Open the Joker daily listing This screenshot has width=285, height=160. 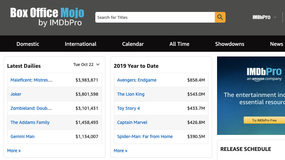pyautogui.click(x=16, y=94)
